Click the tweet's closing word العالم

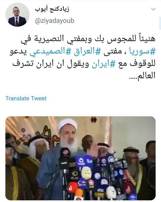pyautogui.click(x=147, y=76)
